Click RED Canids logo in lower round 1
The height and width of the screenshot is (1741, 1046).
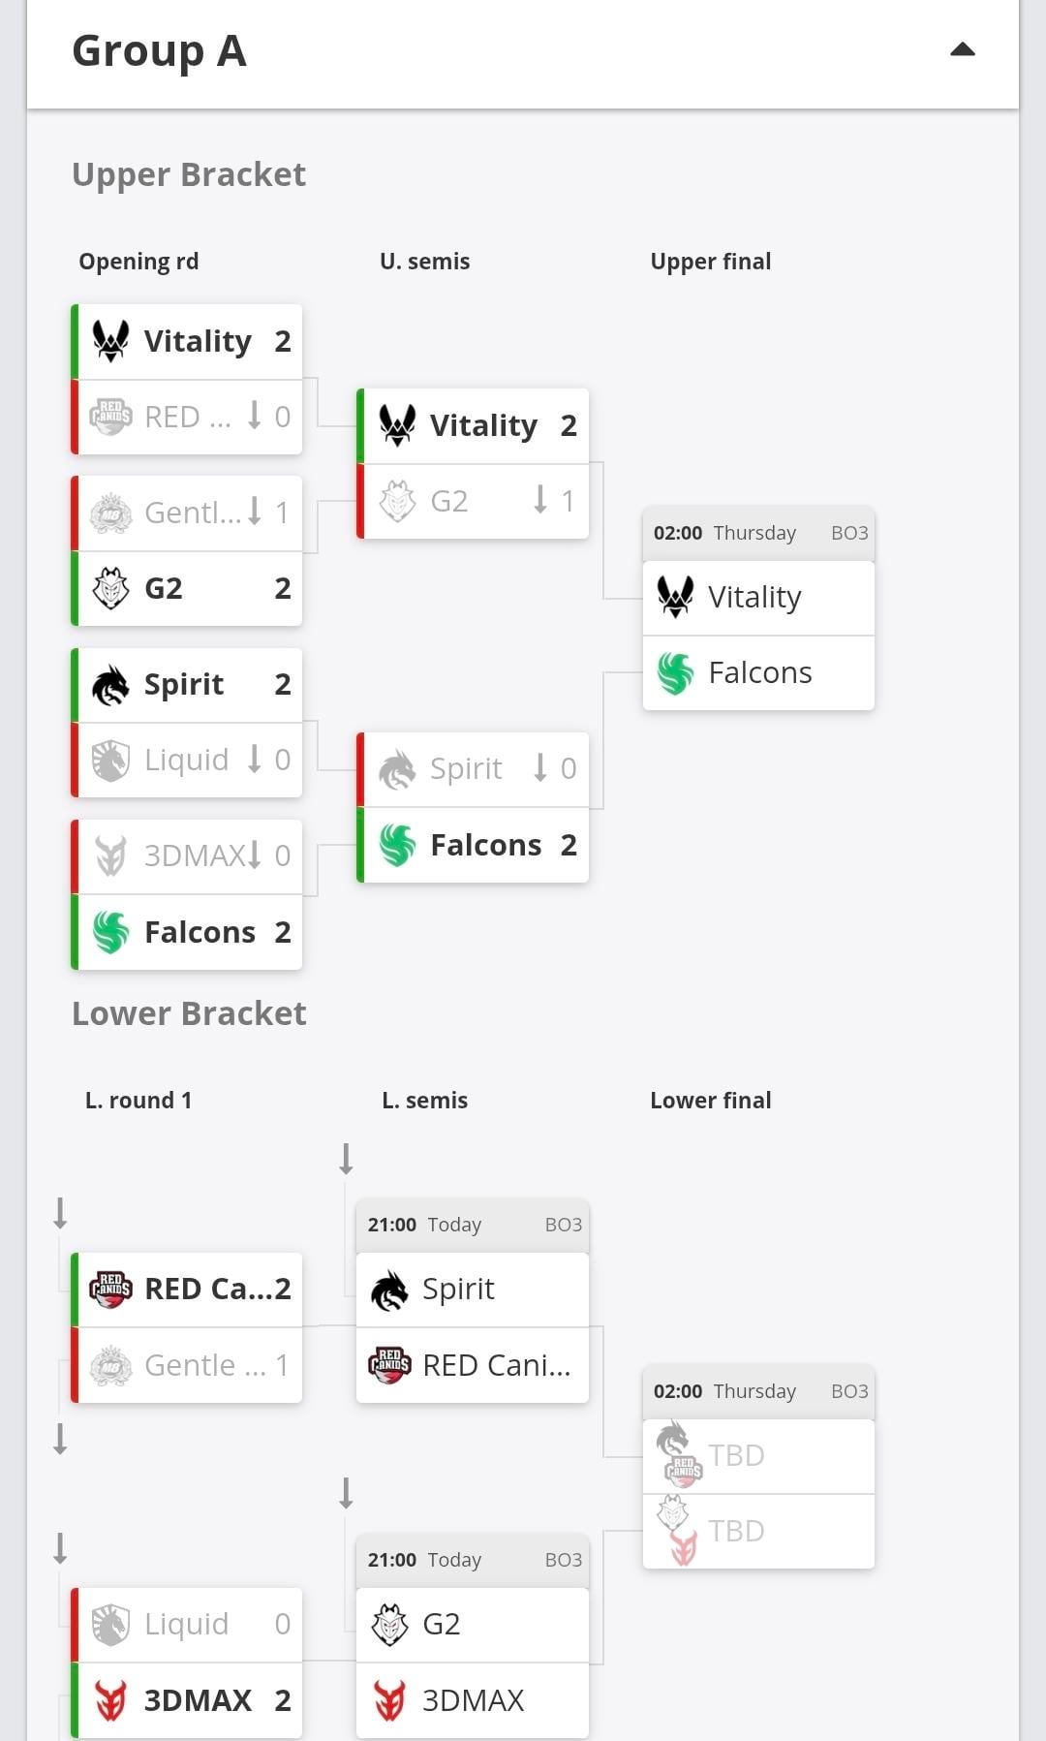pyautogui.click(x=110, y=1290)
